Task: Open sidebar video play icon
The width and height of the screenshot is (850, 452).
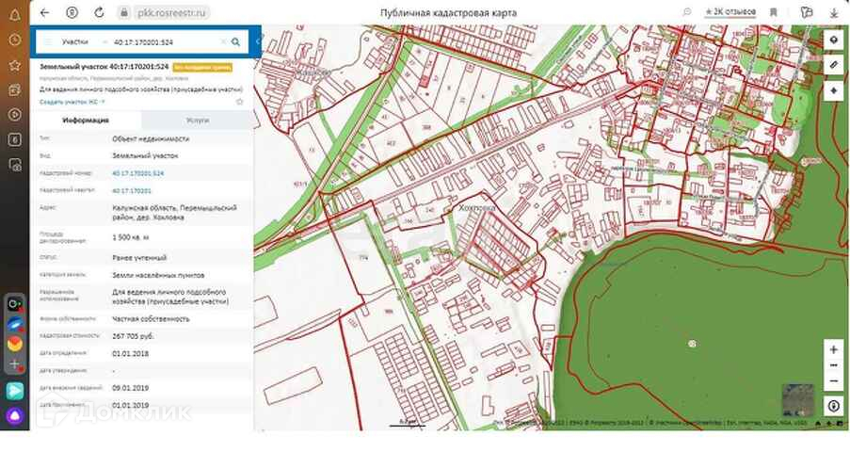Action: click(x=15, y=115)
